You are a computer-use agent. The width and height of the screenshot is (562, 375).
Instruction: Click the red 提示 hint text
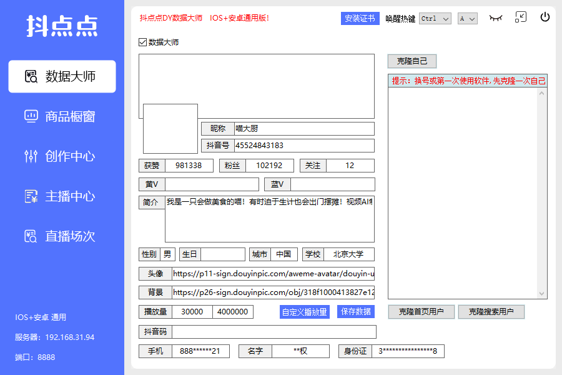[468, 81]
